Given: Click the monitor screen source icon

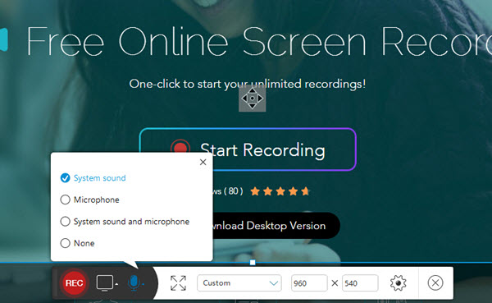Looking at the screenshot, I should coord(105,283).
